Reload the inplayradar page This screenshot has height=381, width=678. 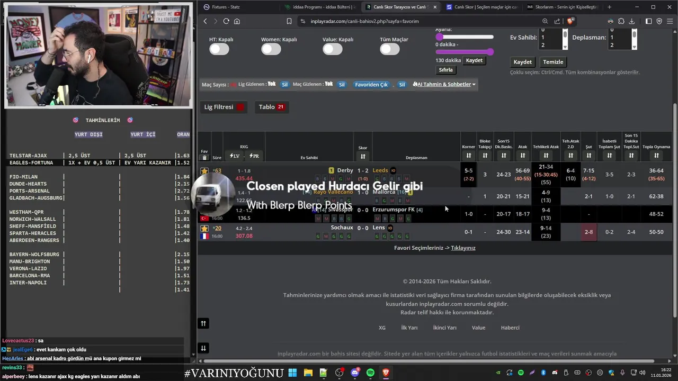coord(226,21)
